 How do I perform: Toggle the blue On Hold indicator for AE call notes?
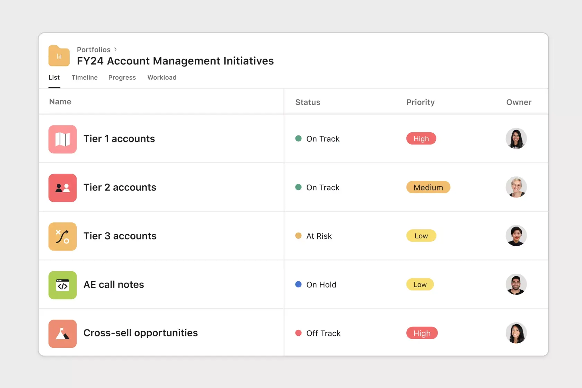tap(298, 284)
